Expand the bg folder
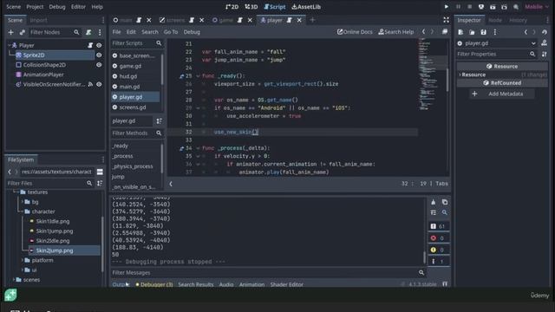The image size is (555, 312). tap(23, 202)
